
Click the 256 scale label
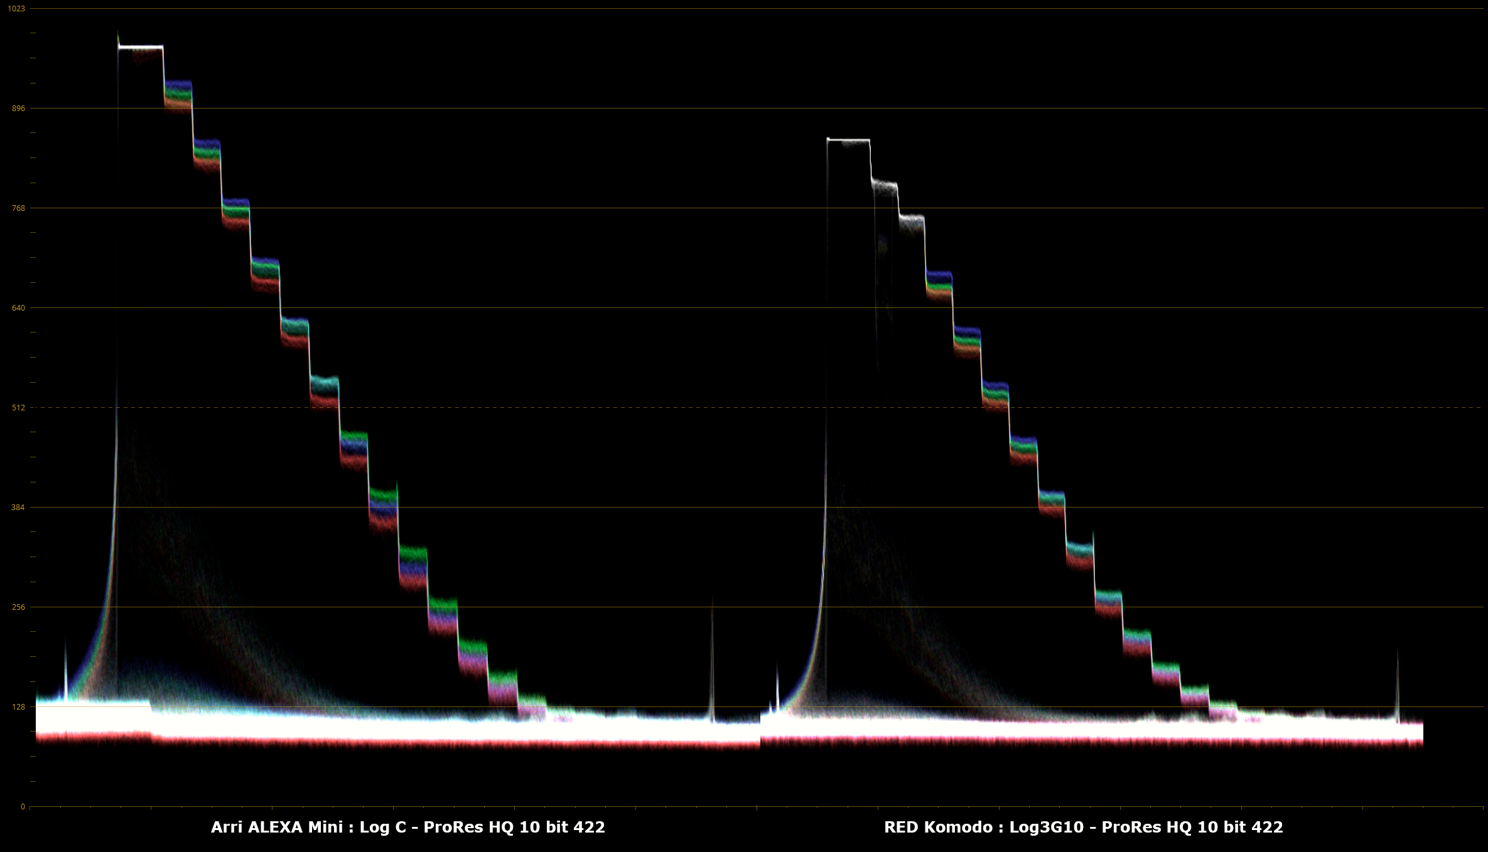click(18, 607)
